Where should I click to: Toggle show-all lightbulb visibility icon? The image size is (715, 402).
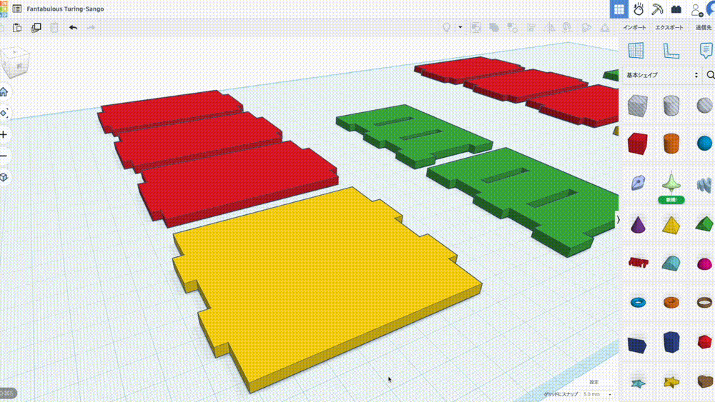448,27
